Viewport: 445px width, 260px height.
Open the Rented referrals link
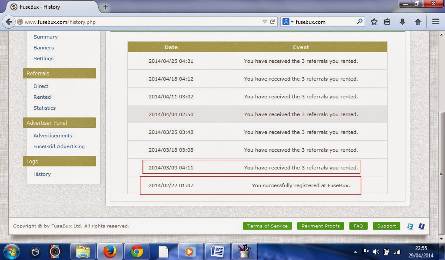(x=42, y=97)
